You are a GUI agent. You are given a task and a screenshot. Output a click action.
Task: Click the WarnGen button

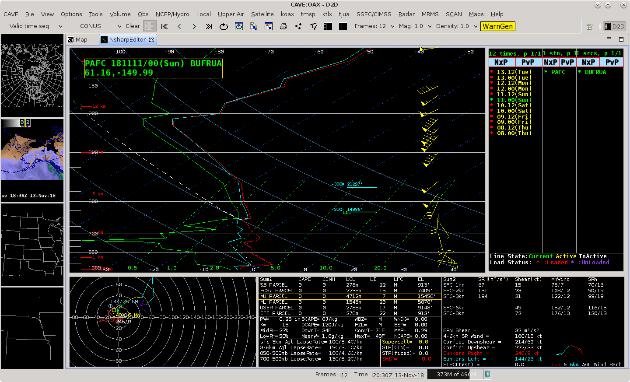point(497,26)
